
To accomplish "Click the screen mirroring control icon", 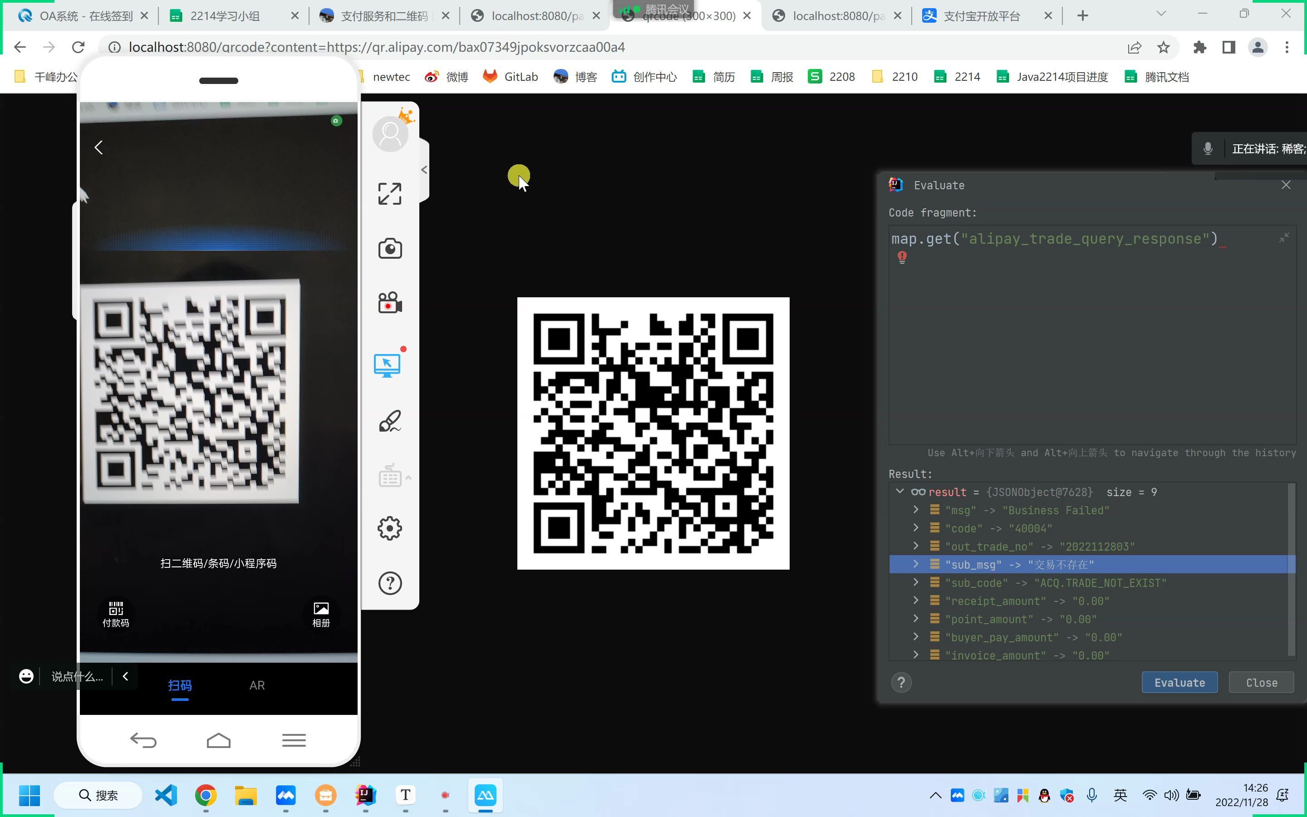I will click(x=387, y=365).
